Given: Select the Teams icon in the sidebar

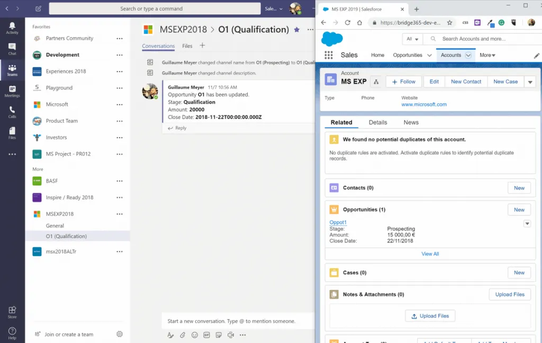Looking at the screenshot, I should tap(12, 70).
